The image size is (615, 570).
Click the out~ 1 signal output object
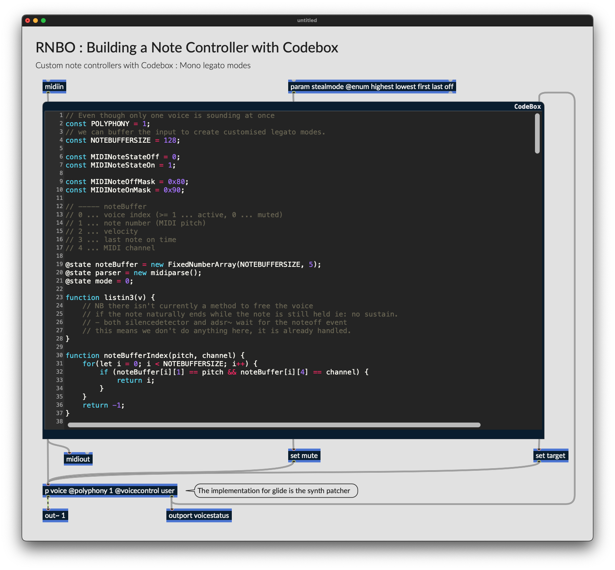point(55,515)
